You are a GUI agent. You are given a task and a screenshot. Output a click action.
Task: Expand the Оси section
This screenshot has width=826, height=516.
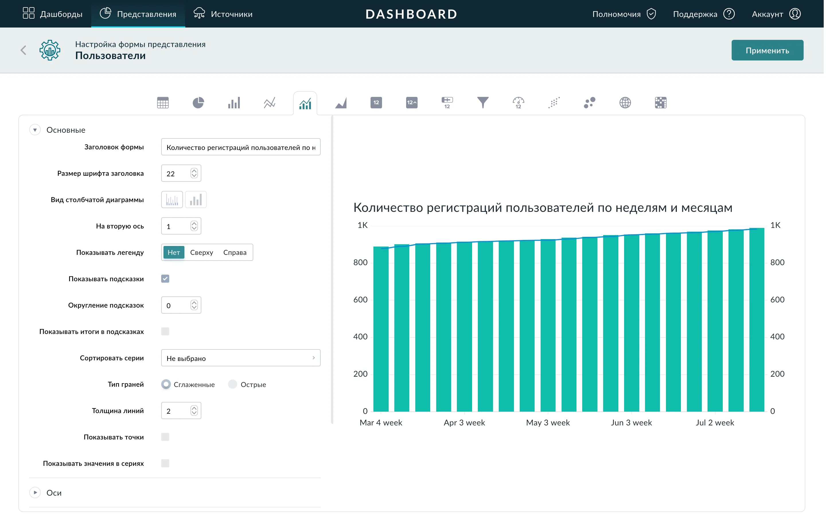(35, 493)
